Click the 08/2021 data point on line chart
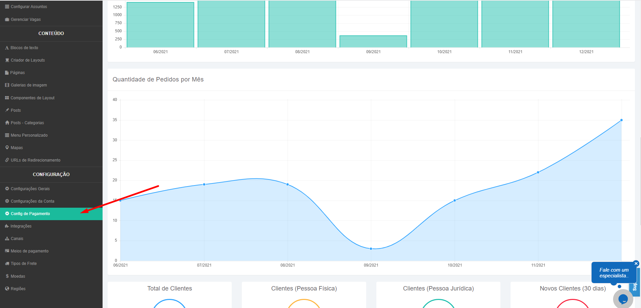This screenshot has width=641, height=308. pos(288,184)
